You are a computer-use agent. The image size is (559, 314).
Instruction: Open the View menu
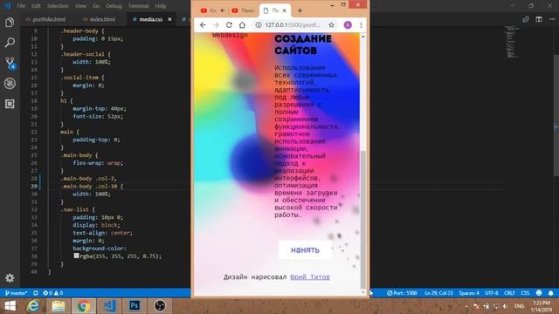pos(80,6)
